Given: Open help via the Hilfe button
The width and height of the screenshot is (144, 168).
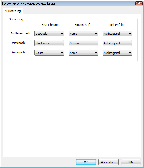Looking at the screenshot, I should coord(131,162).
